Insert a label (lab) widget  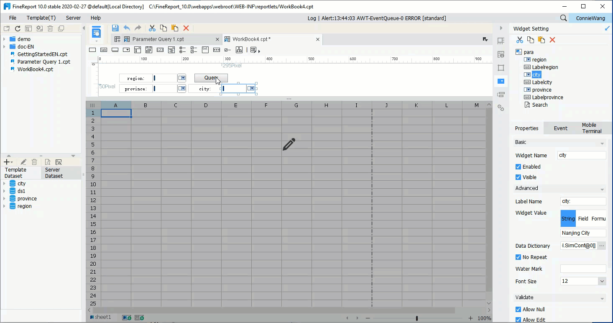tap(104, 50)
